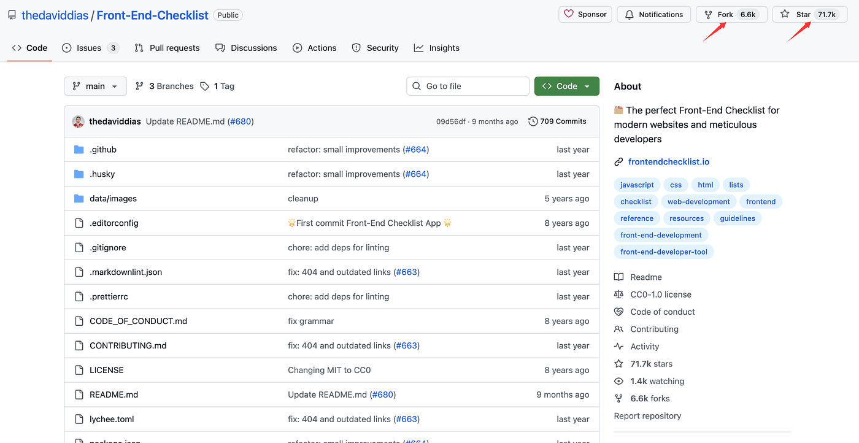Click the Fork icon button
The height and width of the screenshot is (443, 859).
click(x=709, y=15)
